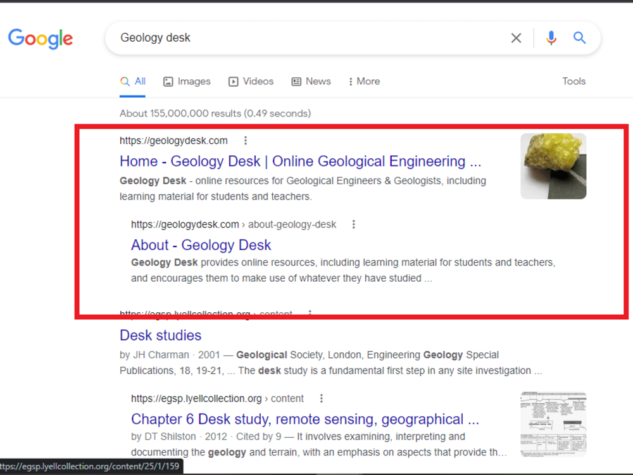
Task: Click 'by JH Charman · 2001' snippet text
Action: click(x=170, y=355)
